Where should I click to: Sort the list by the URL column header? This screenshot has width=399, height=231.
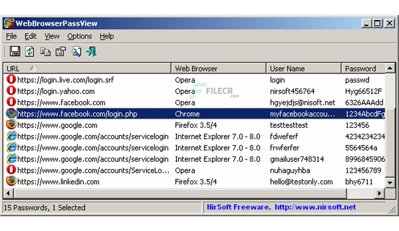click(x=86, y=68)
